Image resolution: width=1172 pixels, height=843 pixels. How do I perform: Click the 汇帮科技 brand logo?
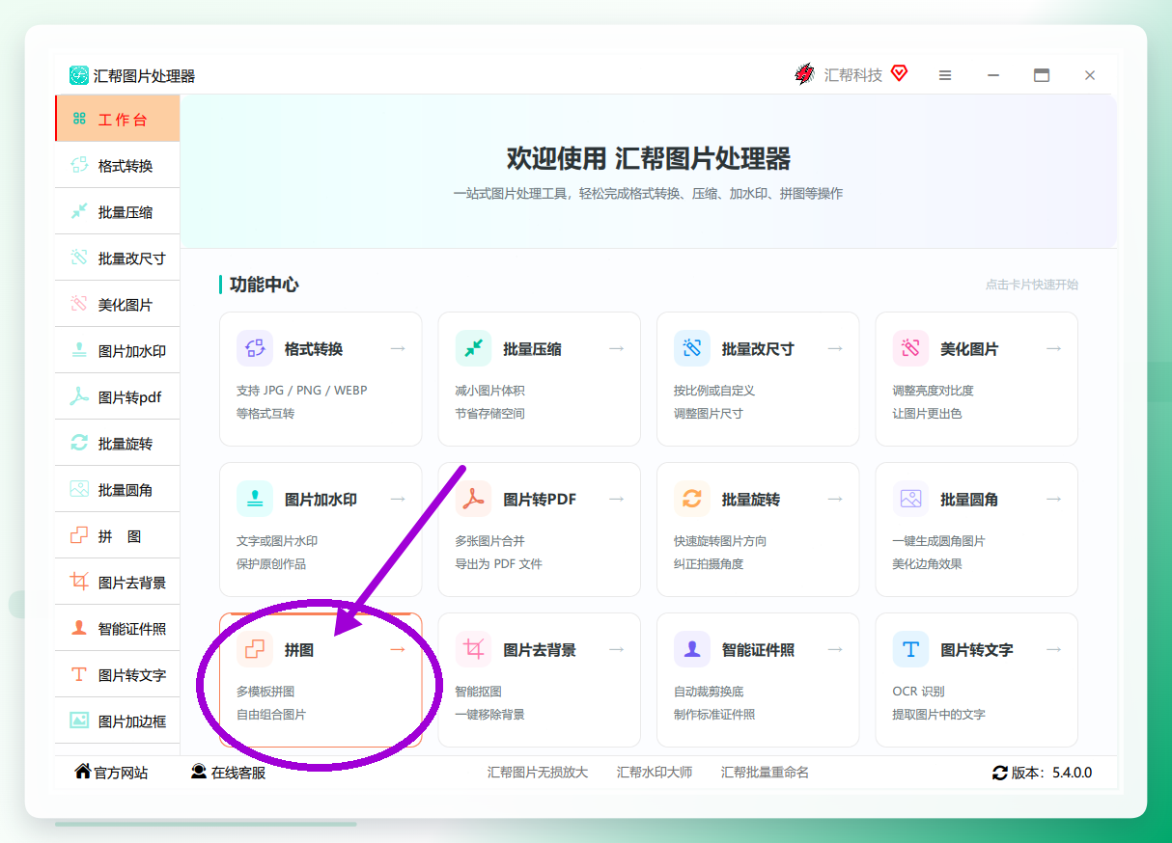(x=803, y=74)
